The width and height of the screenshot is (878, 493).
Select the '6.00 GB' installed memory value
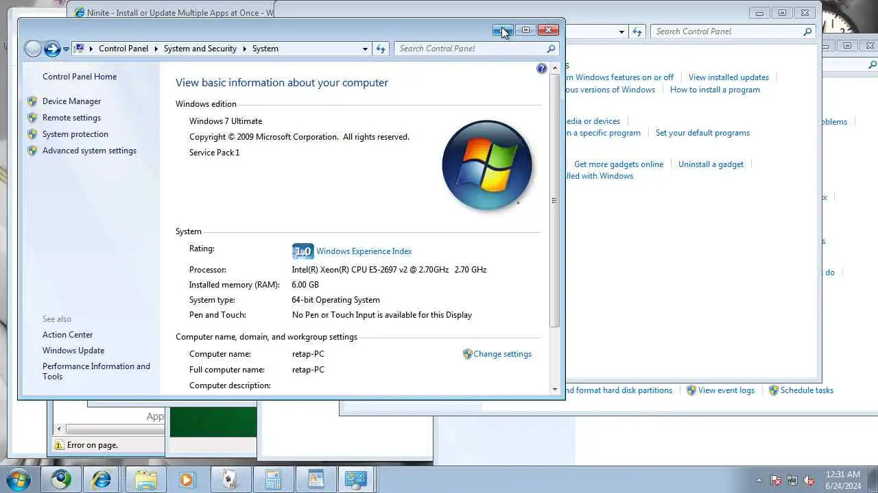(305, 285)
